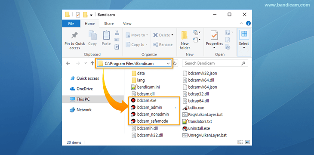314x155 pixels.
Task: Click the Copy ribbon icon
Action: click(92, 35)
